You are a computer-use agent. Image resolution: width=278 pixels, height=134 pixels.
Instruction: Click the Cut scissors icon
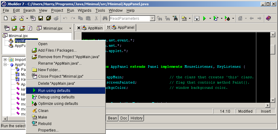point(96,18)
